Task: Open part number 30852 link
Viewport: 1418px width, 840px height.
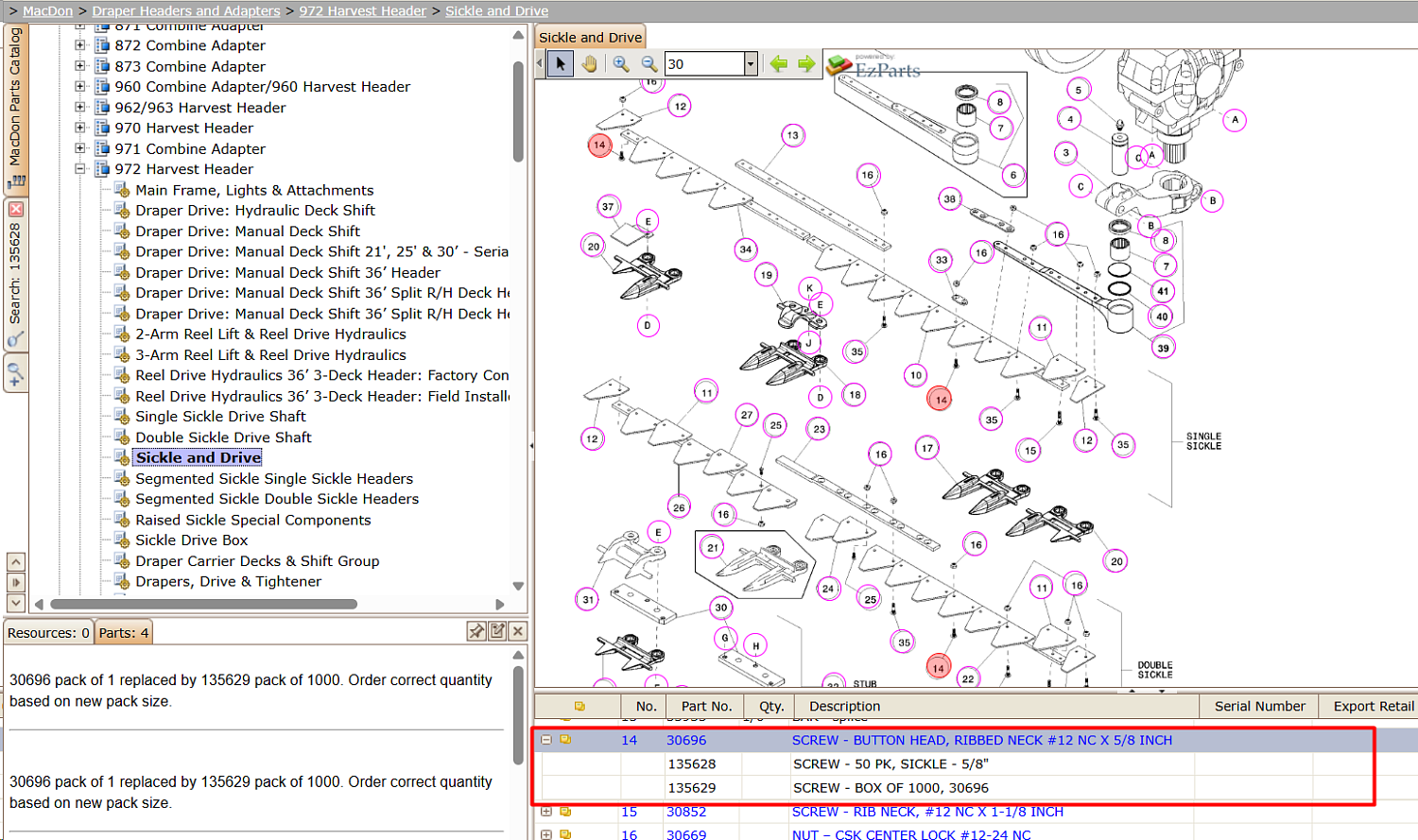Action: (686, 812)
